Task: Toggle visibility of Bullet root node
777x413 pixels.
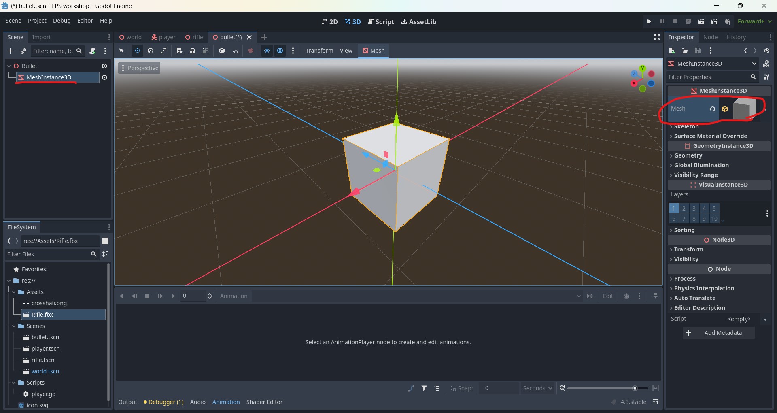Action: point(104,66)
